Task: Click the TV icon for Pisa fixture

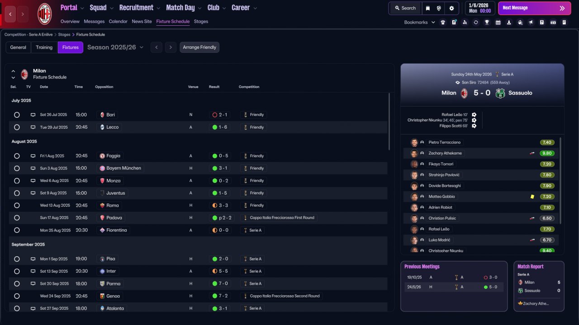Action: tap(33, 259)
